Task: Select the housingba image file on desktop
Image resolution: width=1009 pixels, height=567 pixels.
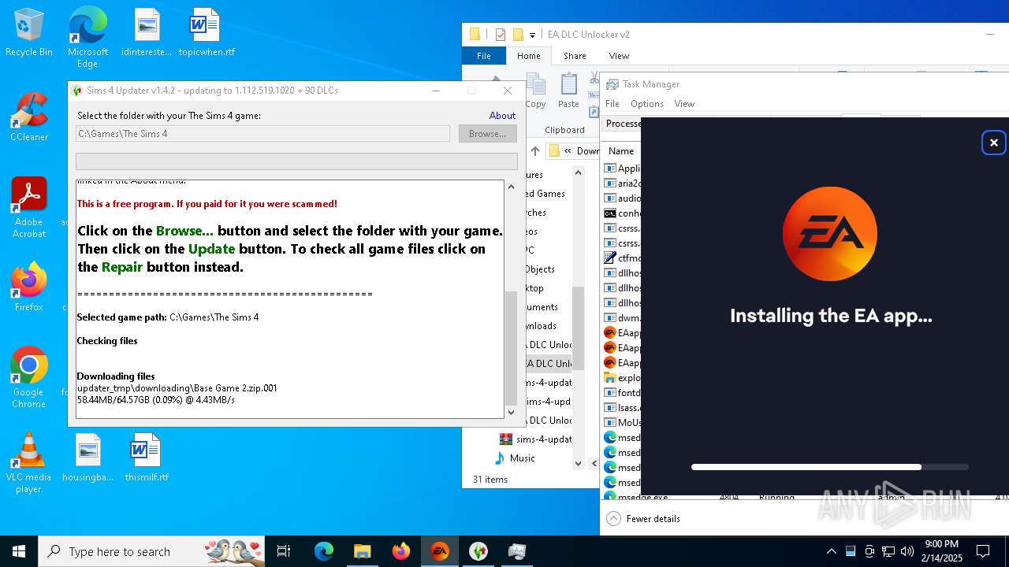Action: click(x=88, y=457)
